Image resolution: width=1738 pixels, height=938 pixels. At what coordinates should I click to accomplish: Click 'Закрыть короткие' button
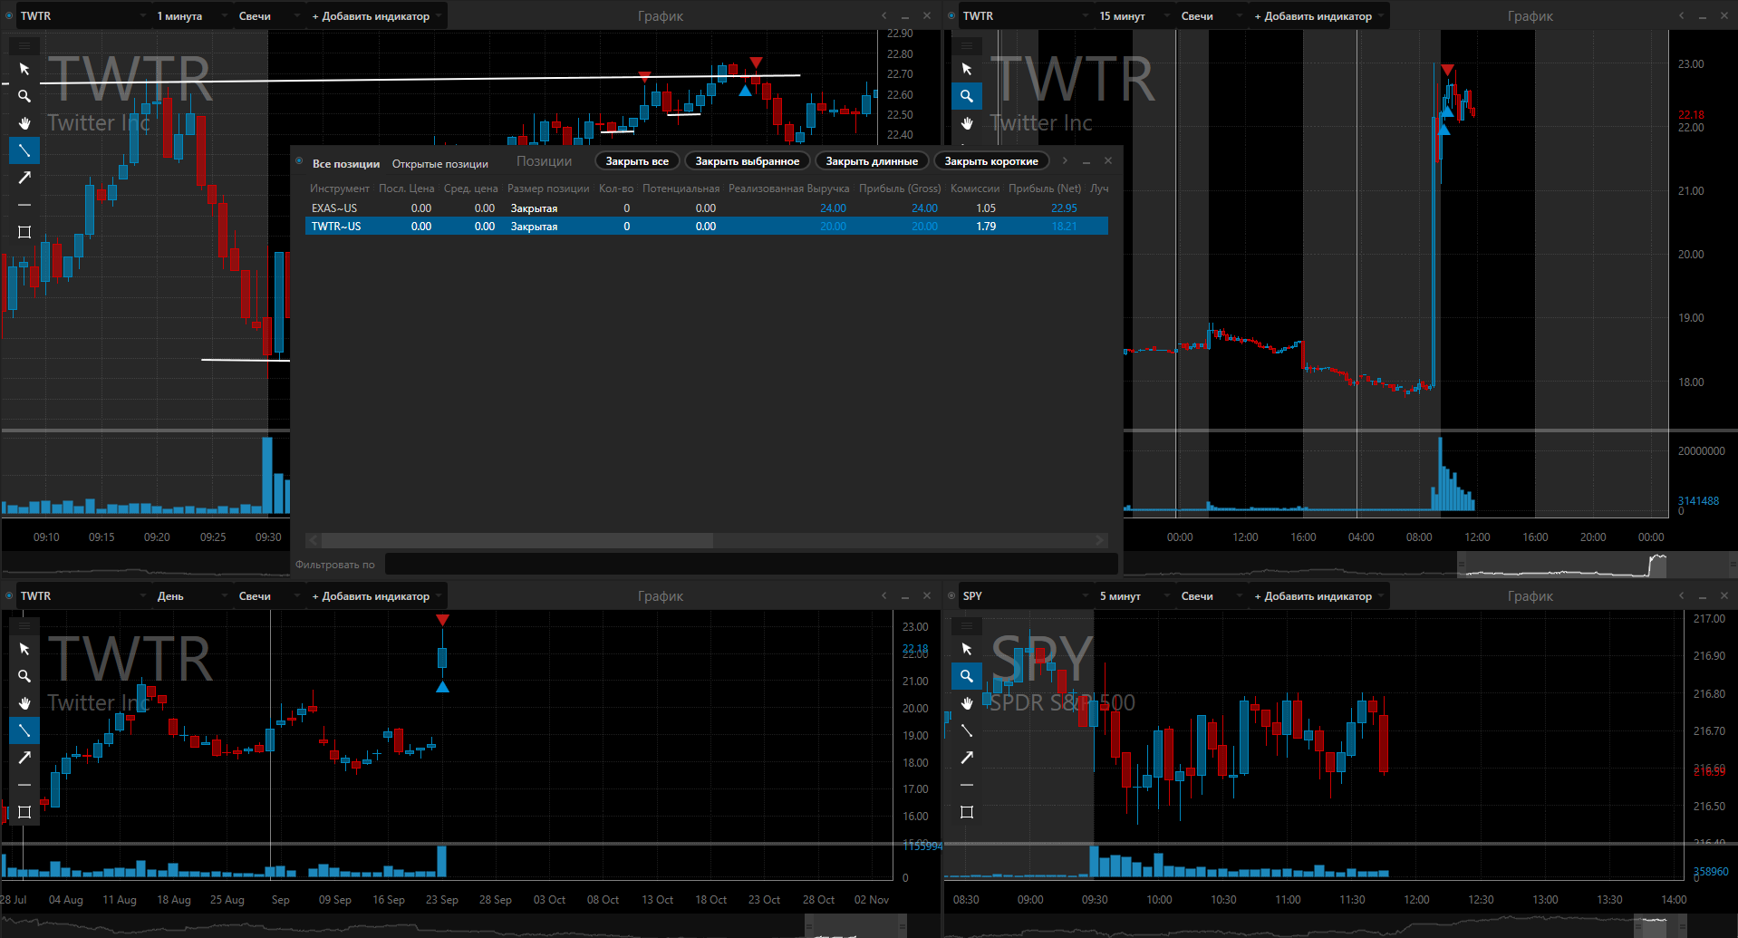click(x=991, y=161)
